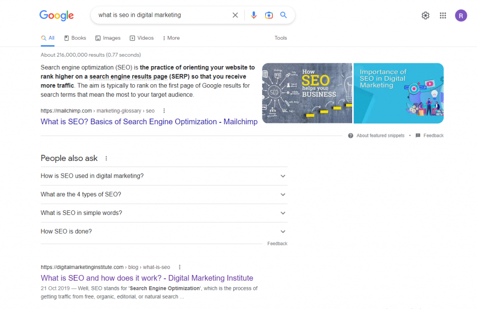Click into the search query text field
The height and width of the screenshot is (309, 477).
pos(158,15)
